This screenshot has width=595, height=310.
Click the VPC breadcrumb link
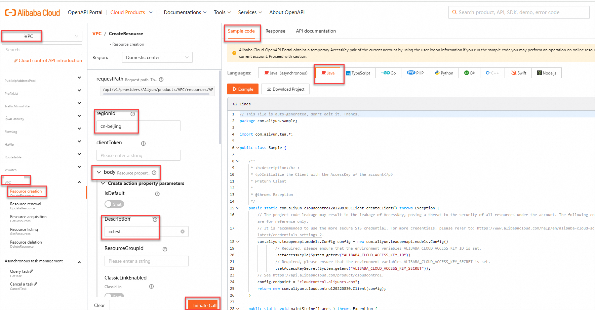coord(97,34)
